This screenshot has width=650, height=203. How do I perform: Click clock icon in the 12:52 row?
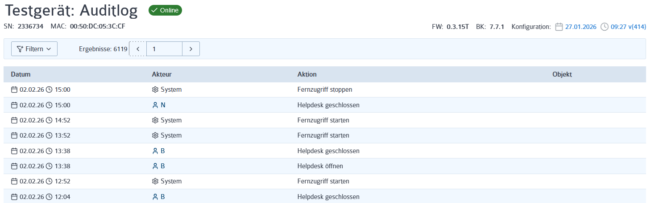pos(49,181)
